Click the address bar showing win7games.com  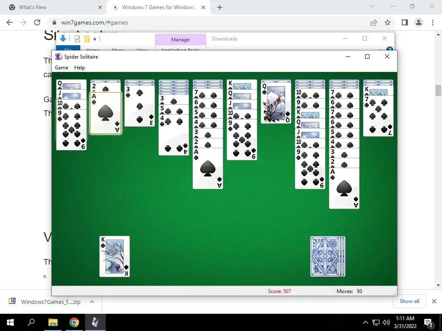tap(208, 22)
